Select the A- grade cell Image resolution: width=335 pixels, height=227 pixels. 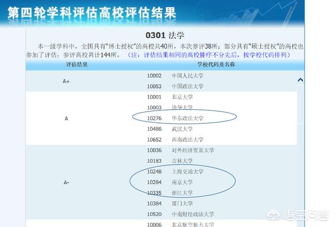(x=66, y=182)
